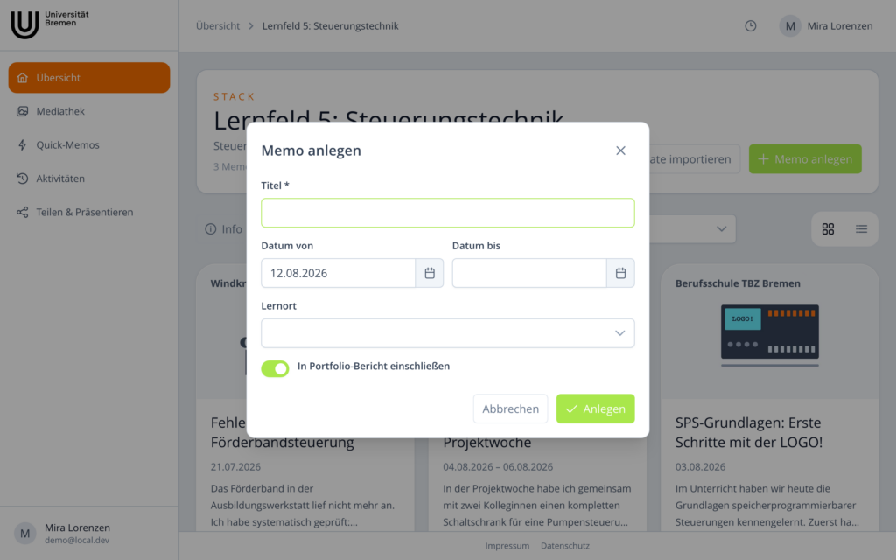Screen dimensions: 896x560
Task: Toggle In Portfolio-Bericht einschließen switch
Action: [x=275, y=368]
